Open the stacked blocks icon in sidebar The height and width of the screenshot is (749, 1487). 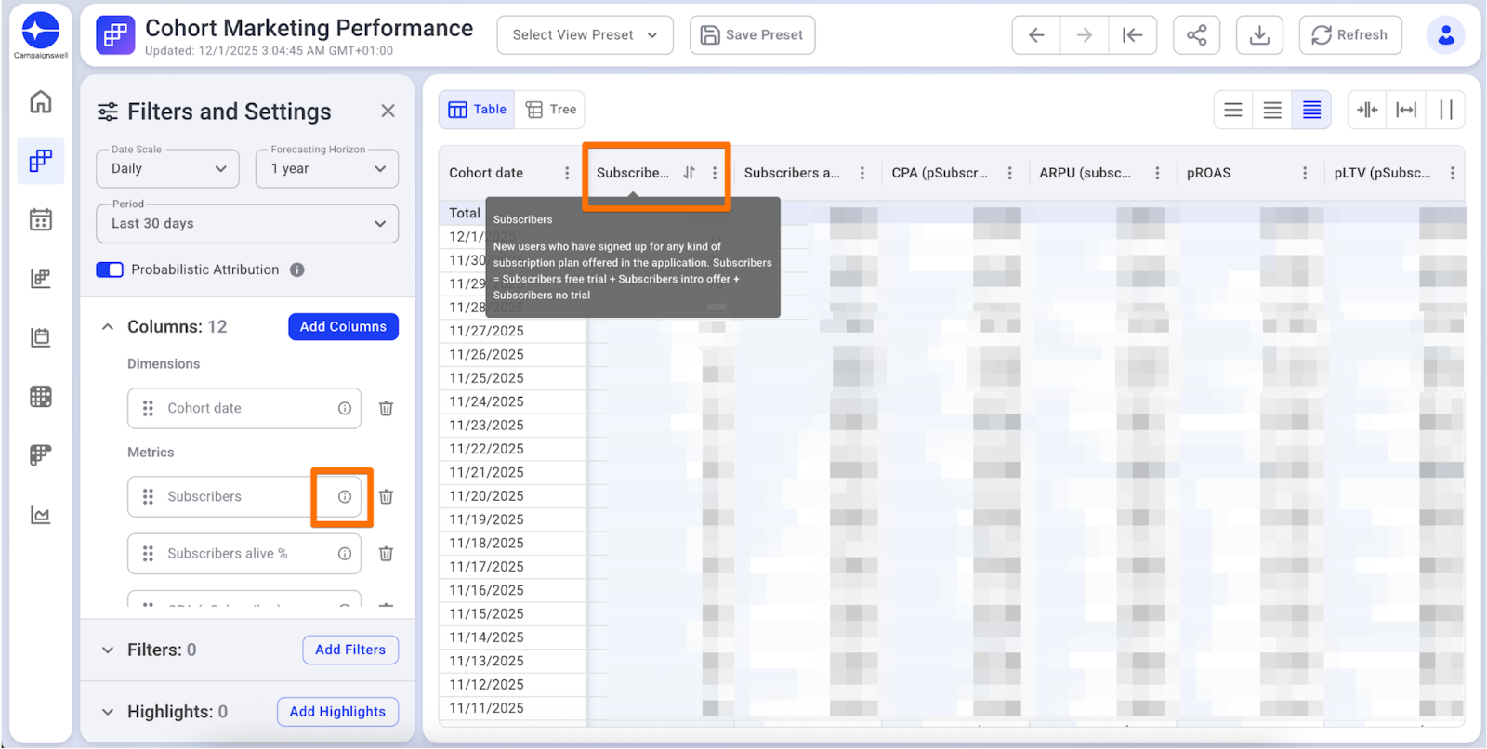pos(41,455)
